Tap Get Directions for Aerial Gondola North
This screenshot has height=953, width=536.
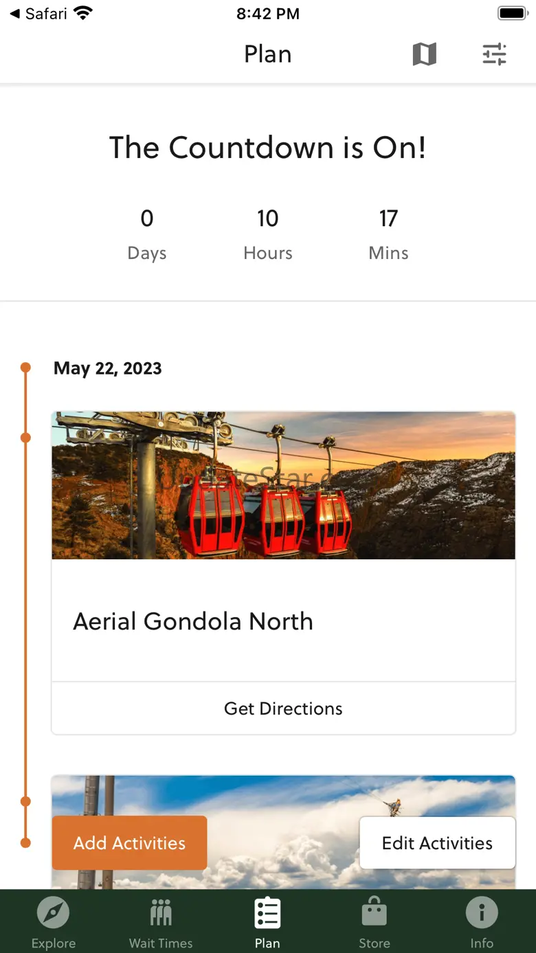283,708
